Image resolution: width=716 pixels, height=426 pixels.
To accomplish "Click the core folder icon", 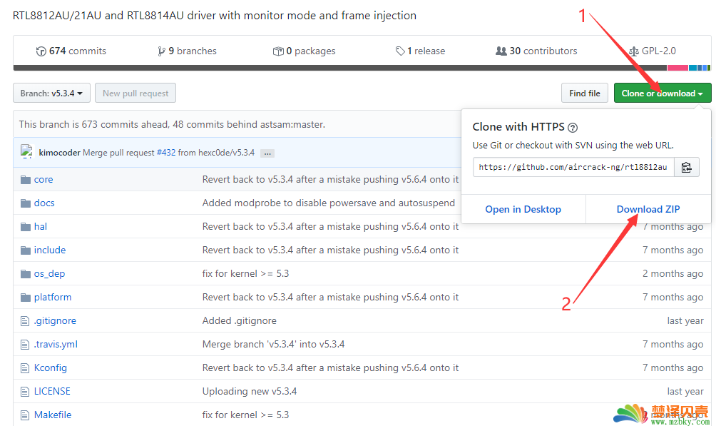I will point(26,180).
